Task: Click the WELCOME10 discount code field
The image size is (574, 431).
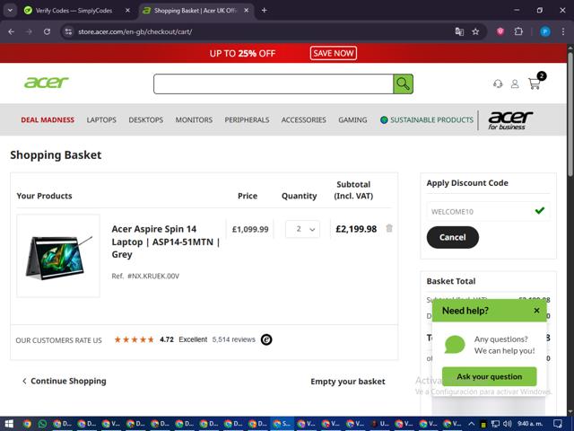Action: tap(488, 212)
